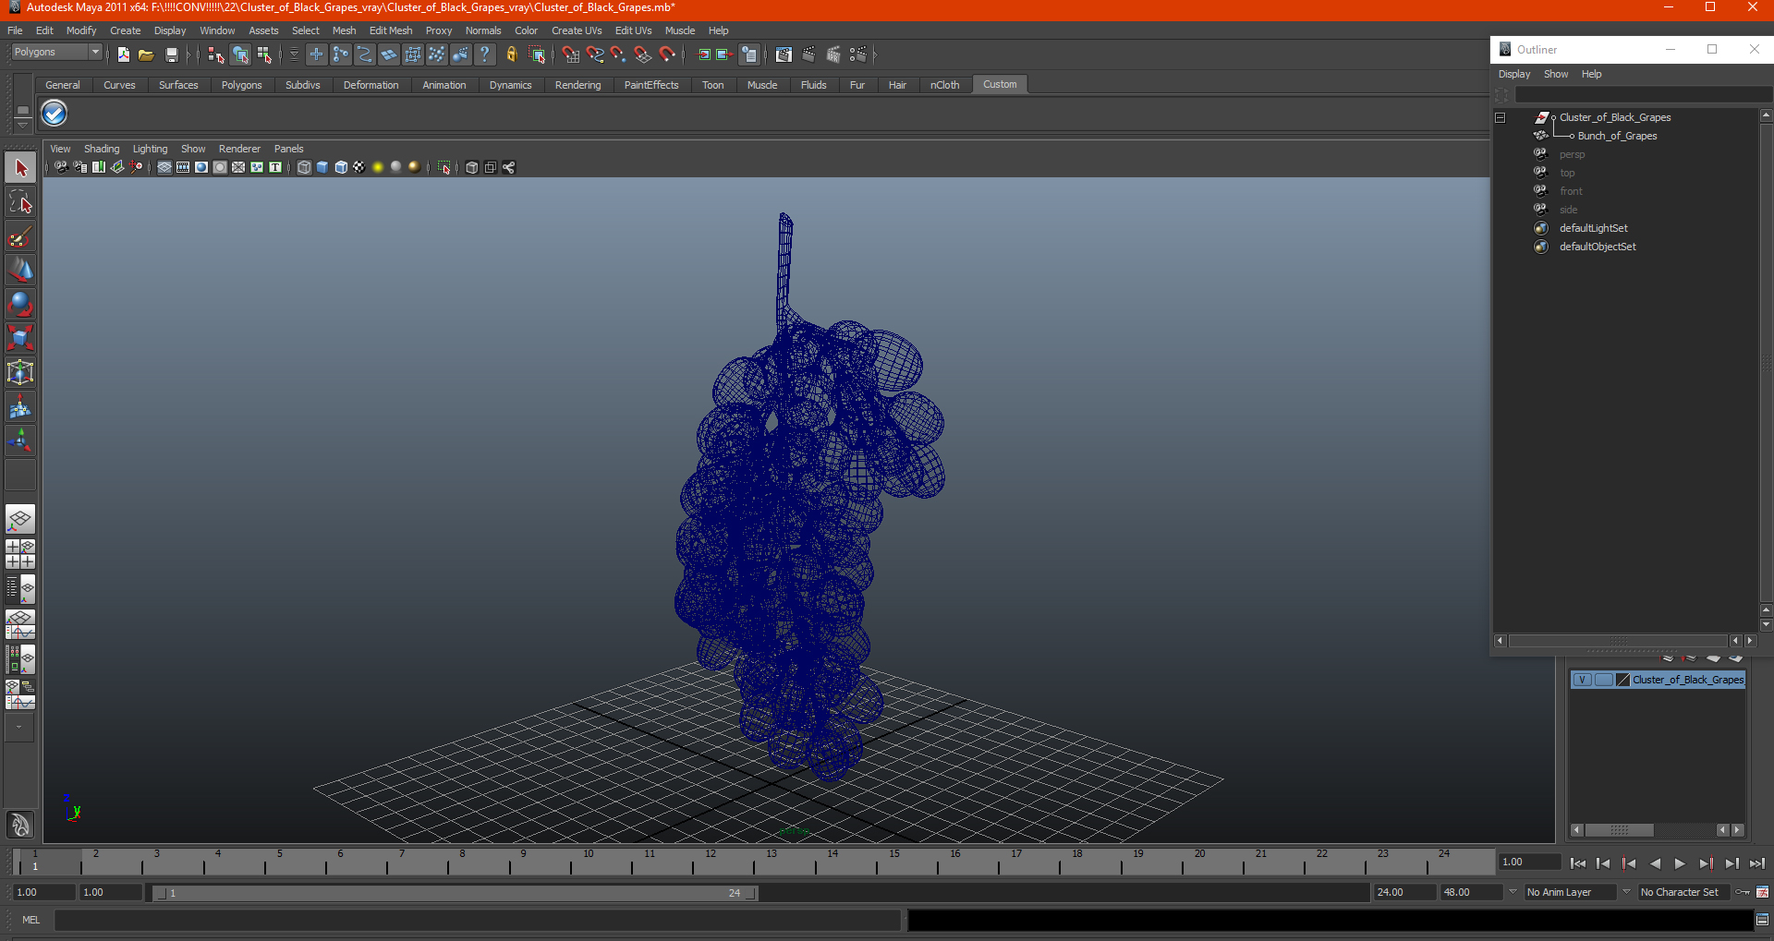This screenshot has height=941, width=1774.
Task: Click the range slider bar
Action: pos(456,893)
